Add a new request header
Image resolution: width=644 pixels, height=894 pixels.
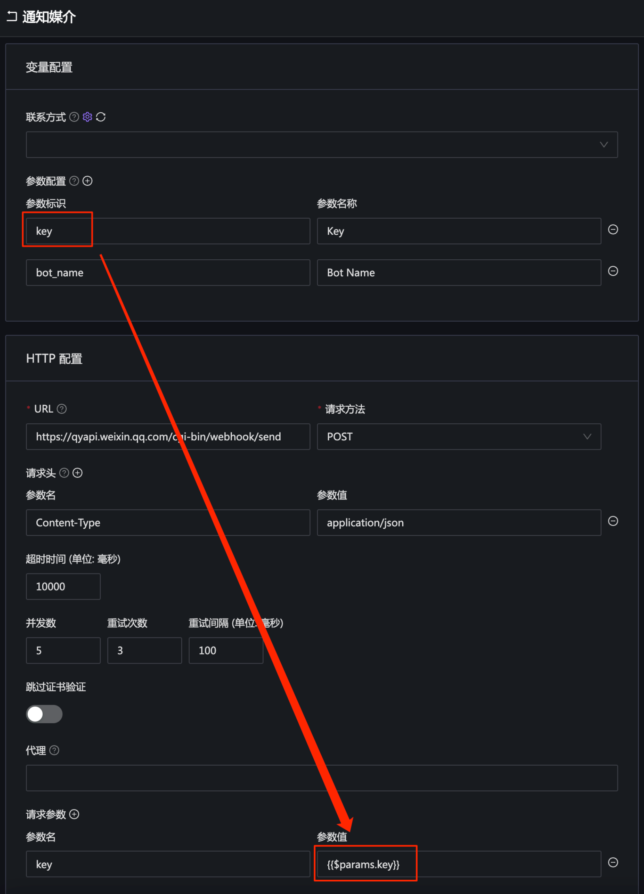tap(78, 473)
